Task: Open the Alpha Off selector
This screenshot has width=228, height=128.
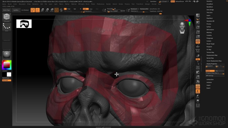Action: (x=7, y=36)
